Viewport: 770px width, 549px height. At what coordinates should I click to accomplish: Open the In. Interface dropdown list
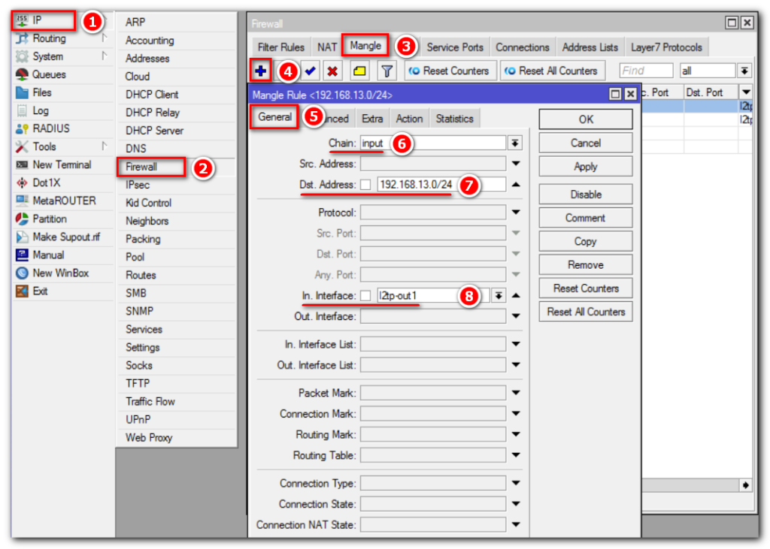point(499,296)
